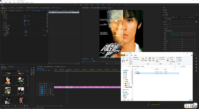Select the Slip tool
Screen dimensions: 199x109
click(x=31, y=72)
